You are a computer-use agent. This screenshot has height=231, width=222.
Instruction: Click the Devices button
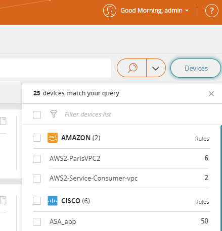196,68
